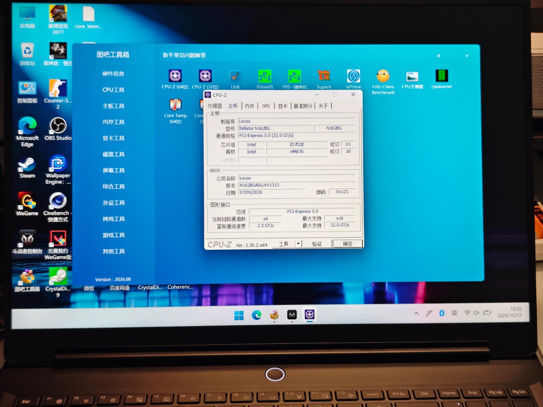This screenshot has height=407, width=543.
Task: Open the 工具 dropdown arrow in CPU-Z
Action: click(x=298, y=244)
